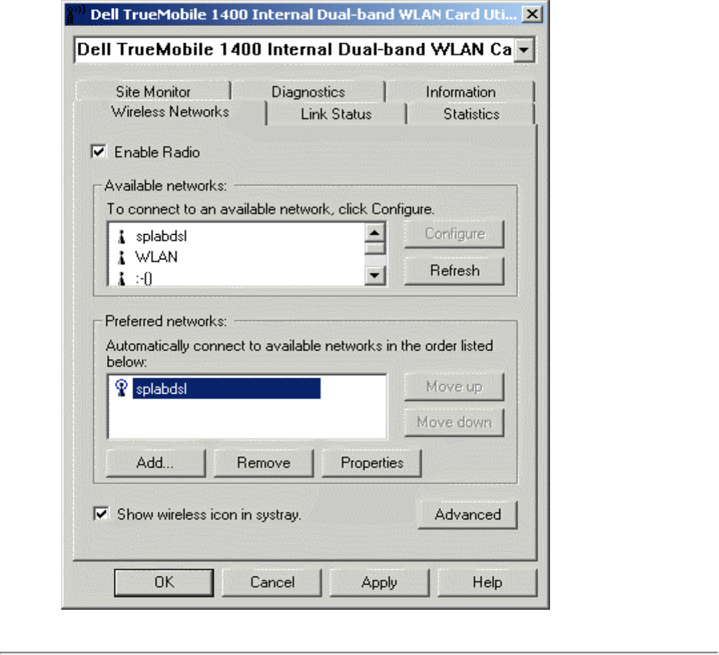Select the Wireless Networks tab
Image resolution: width=719 pixels, height=655 pixels.
coord(170,111)
